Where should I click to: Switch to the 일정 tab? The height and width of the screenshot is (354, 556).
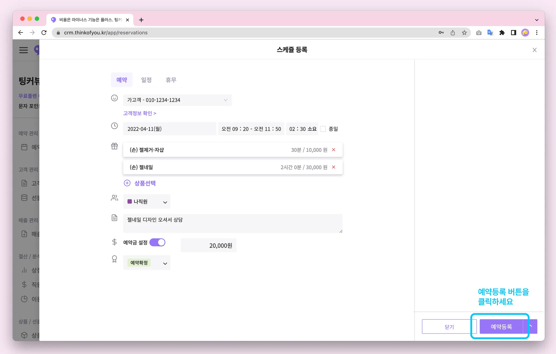click(146, 80)
